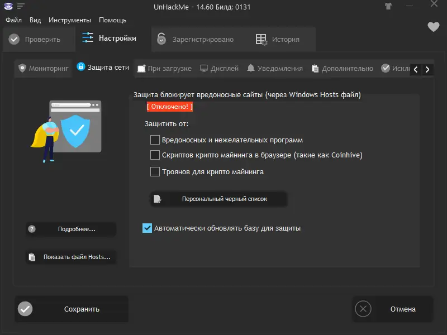This screenshot has width=447, height=335.
Task: Click the UnHackMe 14.60 title text
Action: tap(202, 7)
